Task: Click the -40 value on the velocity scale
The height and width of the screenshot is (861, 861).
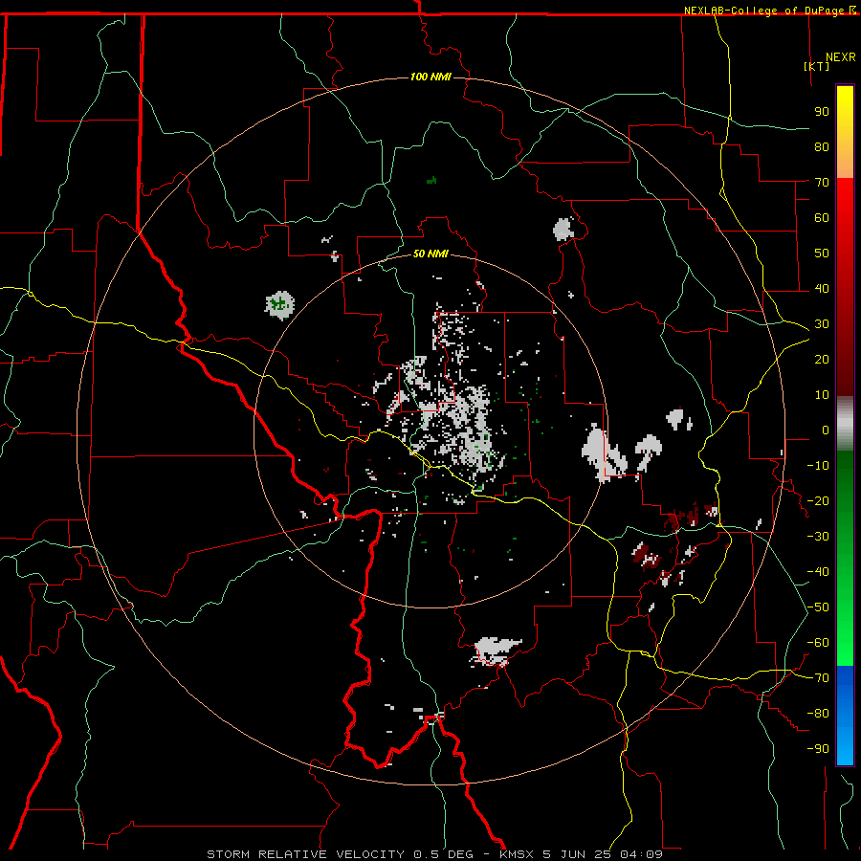Action: [x=818, y=572]
